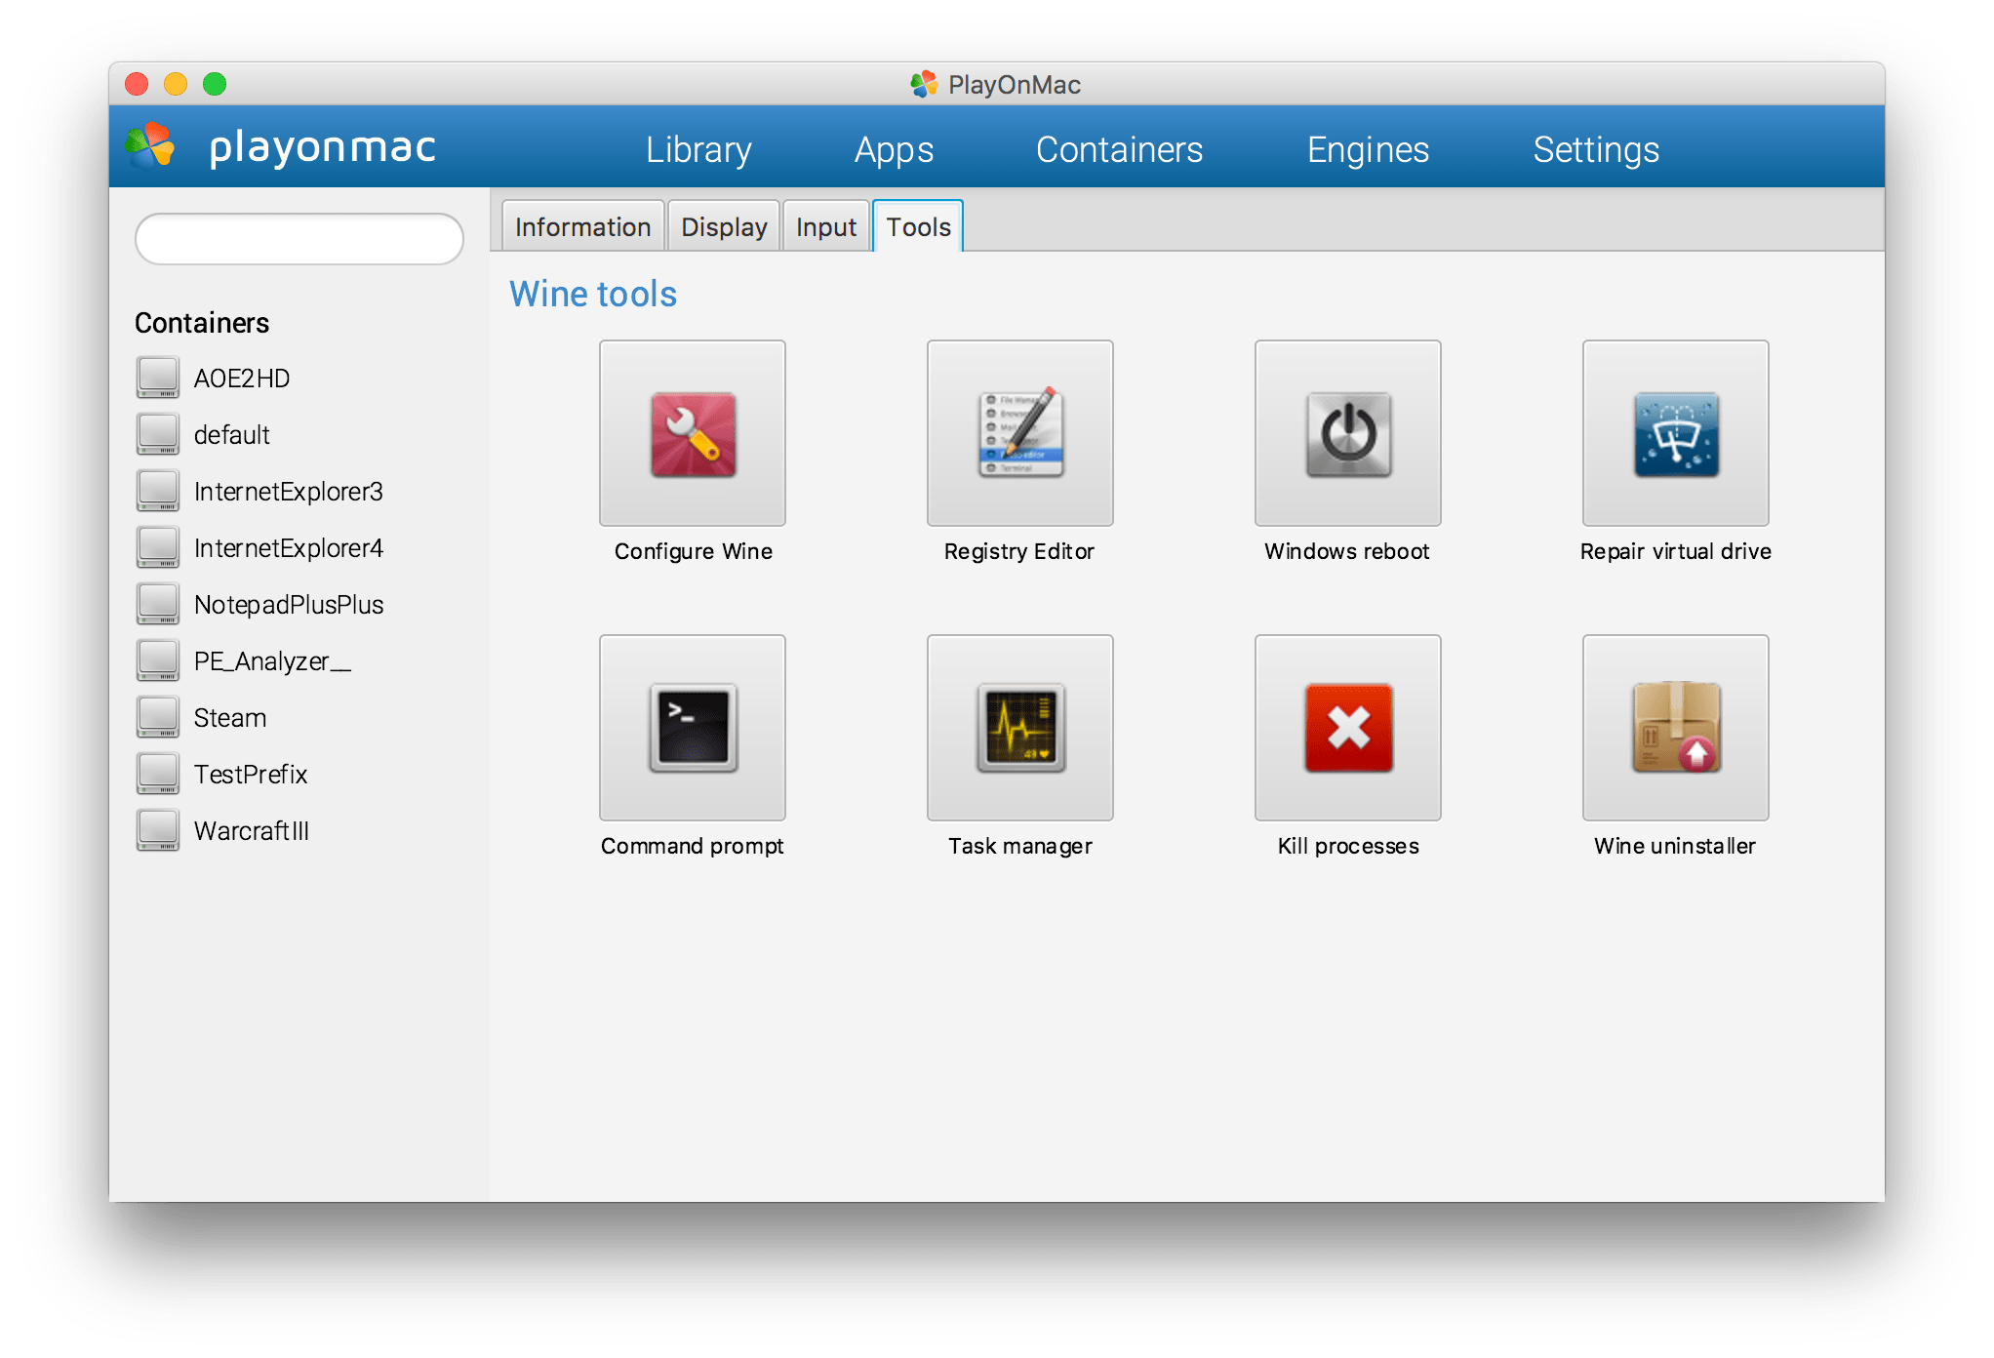Click the Windows reboot icon
The image size is (1994, 1358).
pos(1347,434)
